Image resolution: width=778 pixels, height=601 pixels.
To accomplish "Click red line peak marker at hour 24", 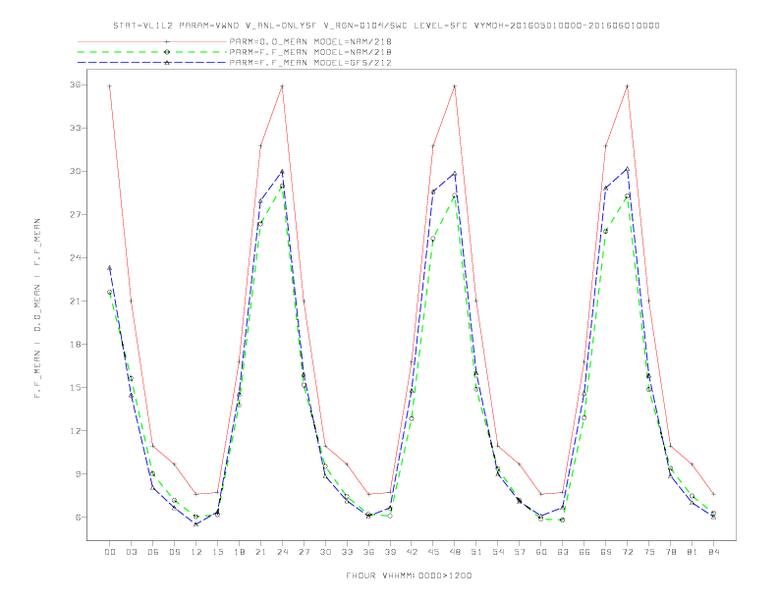I will point(282,86).
